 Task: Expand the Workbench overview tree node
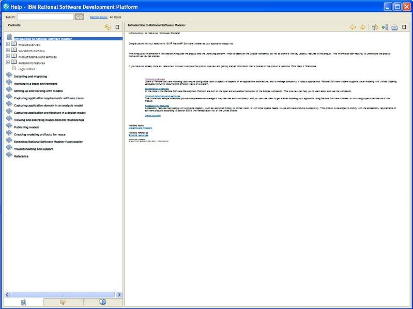click(x=8, y=50)
